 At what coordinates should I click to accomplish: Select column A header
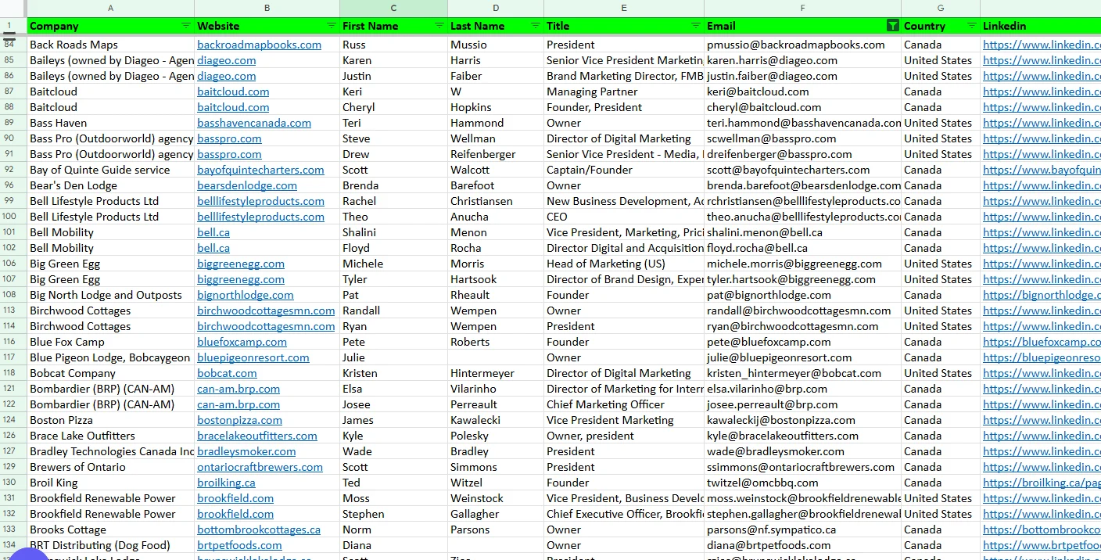[110, 8]
